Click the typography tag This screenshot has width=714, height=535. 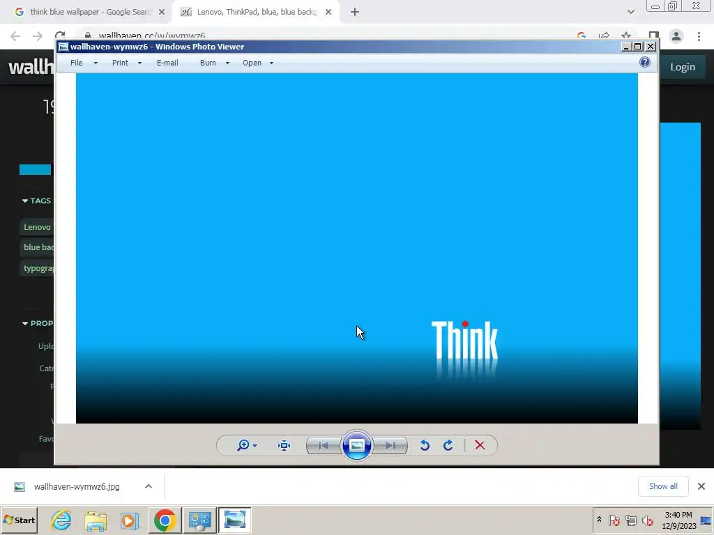point(37,268)
